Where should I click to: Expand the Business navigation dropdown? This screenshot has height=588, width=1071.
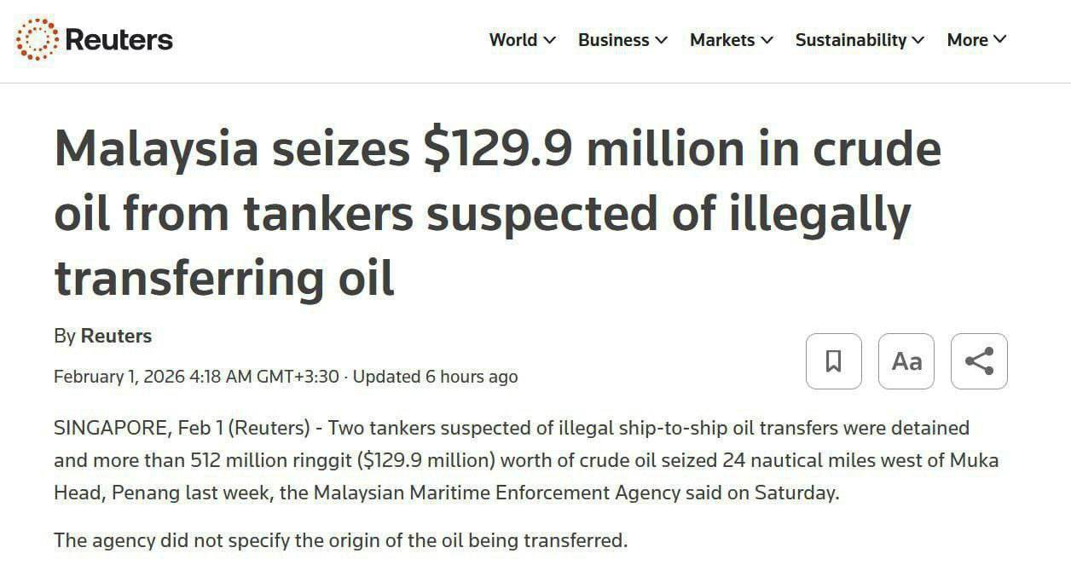pyautogui.click(x=663, y=40)
